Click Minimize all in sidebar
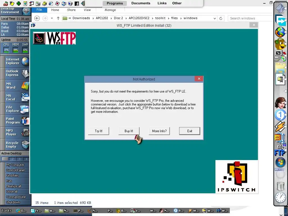 click(x=13, y=186)
